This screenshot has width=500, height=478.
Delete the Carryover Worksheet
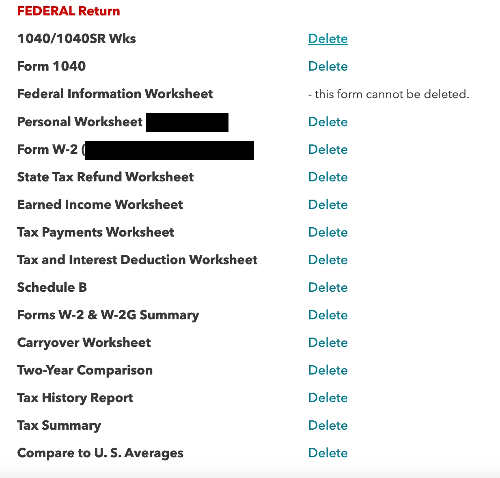coord(328,342)
